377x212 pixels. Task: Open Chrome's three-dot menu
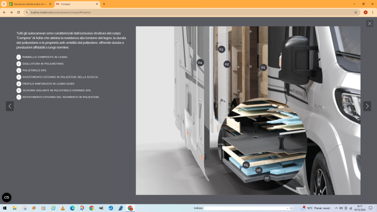coord(372,12)
